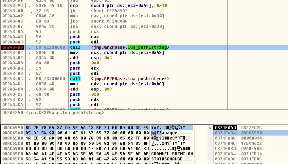Viewport: 288px width, 164px height.
Task: Click stack value 00000014
Action: 251,138
